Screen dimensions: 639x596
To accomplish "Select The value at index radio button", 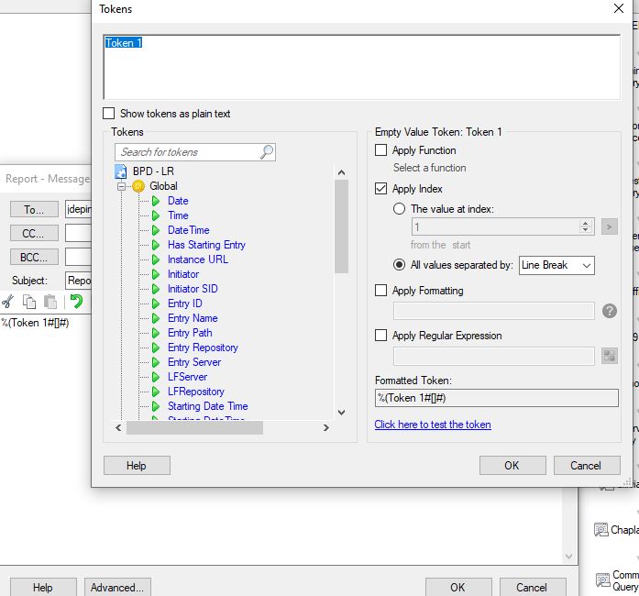I will tap(399, 209).
